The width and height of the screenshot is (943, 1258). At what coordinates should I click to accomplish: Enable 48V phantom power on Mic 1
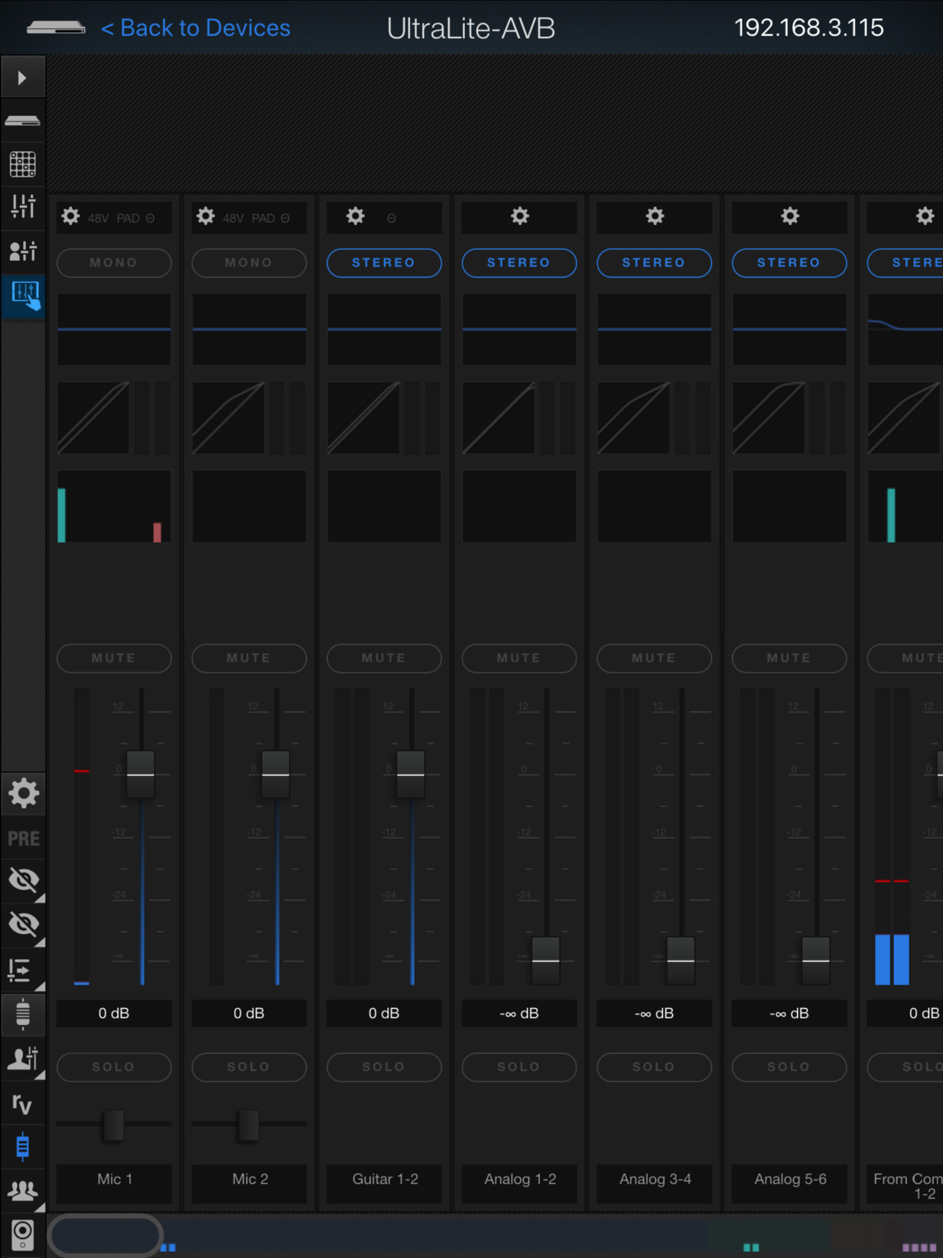[98, 218]
